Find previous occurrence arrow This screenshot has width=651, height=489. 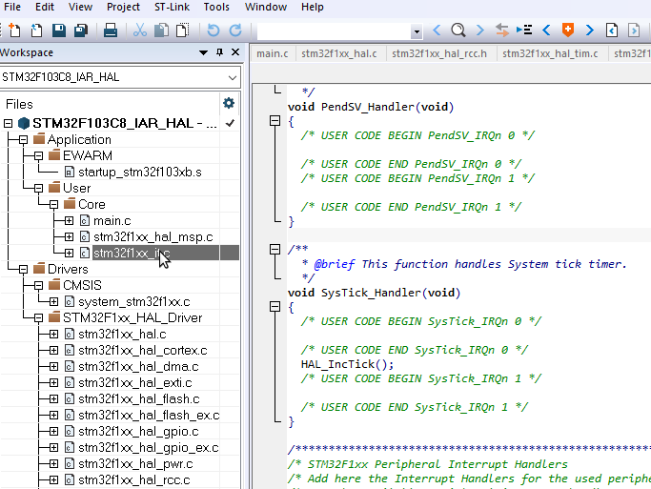[437, 31]
